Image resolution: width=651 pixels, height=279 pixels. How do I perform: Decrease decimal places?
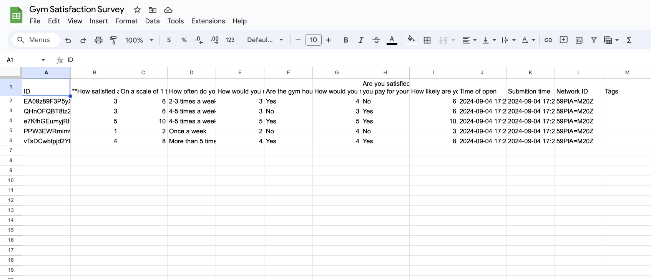click(199, 40)
